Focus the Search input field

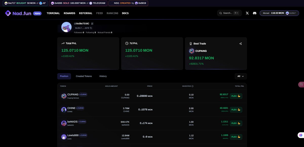(229, 13)
